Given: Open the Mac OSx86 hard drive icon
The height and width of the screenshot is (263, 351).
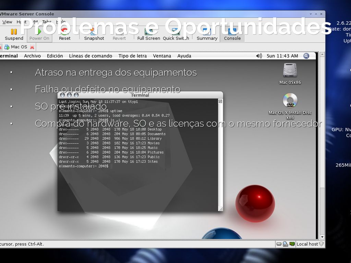Looking at the screenshot, I should point(290,71).
